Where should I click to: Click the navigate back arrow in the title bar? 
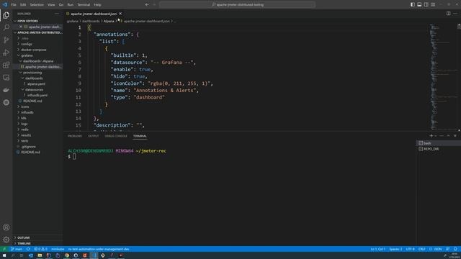click(147, 5)
